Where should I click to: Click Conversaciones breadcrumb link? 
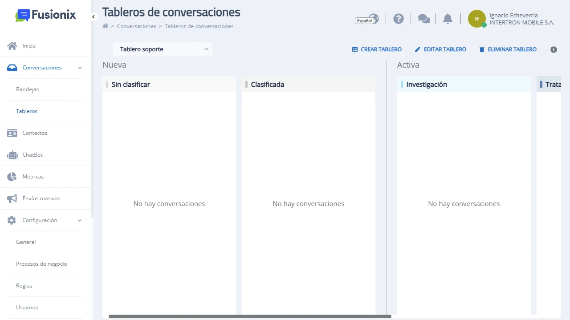[136, 26]
